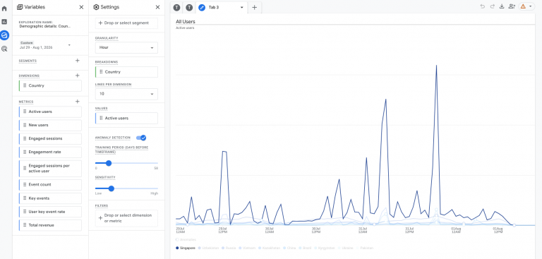Screen dimensions: 542x259
Task: Toggle the Singapore legend entry
Action: coord(186,248)
